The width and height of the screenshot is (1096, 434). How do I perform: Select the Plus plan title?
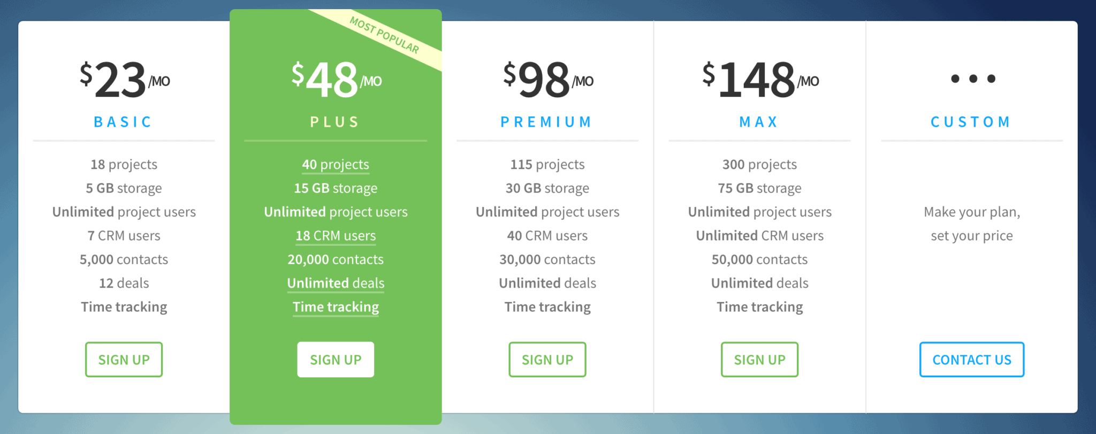pyautogui.click(x=335, y=122)
